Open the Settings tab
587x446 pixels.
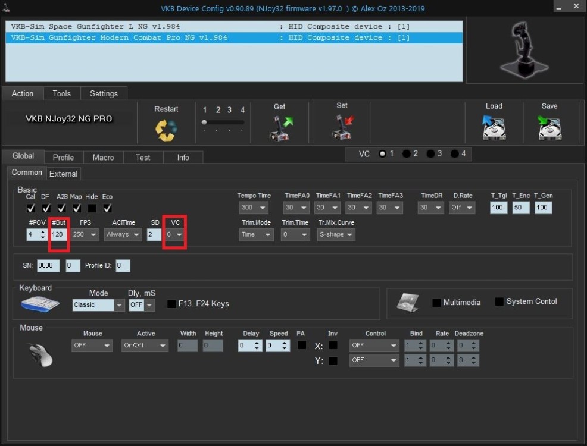(x=104, y=93)
